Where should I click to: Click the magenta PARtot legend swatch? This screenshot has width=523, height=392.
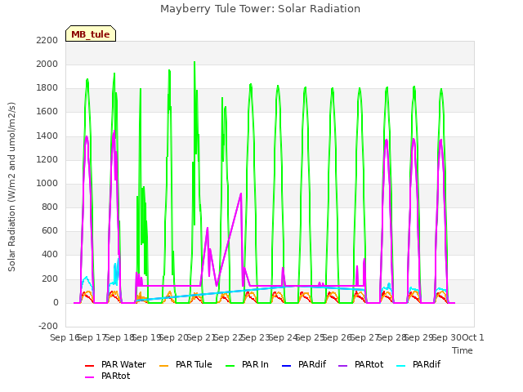(90, 377)
